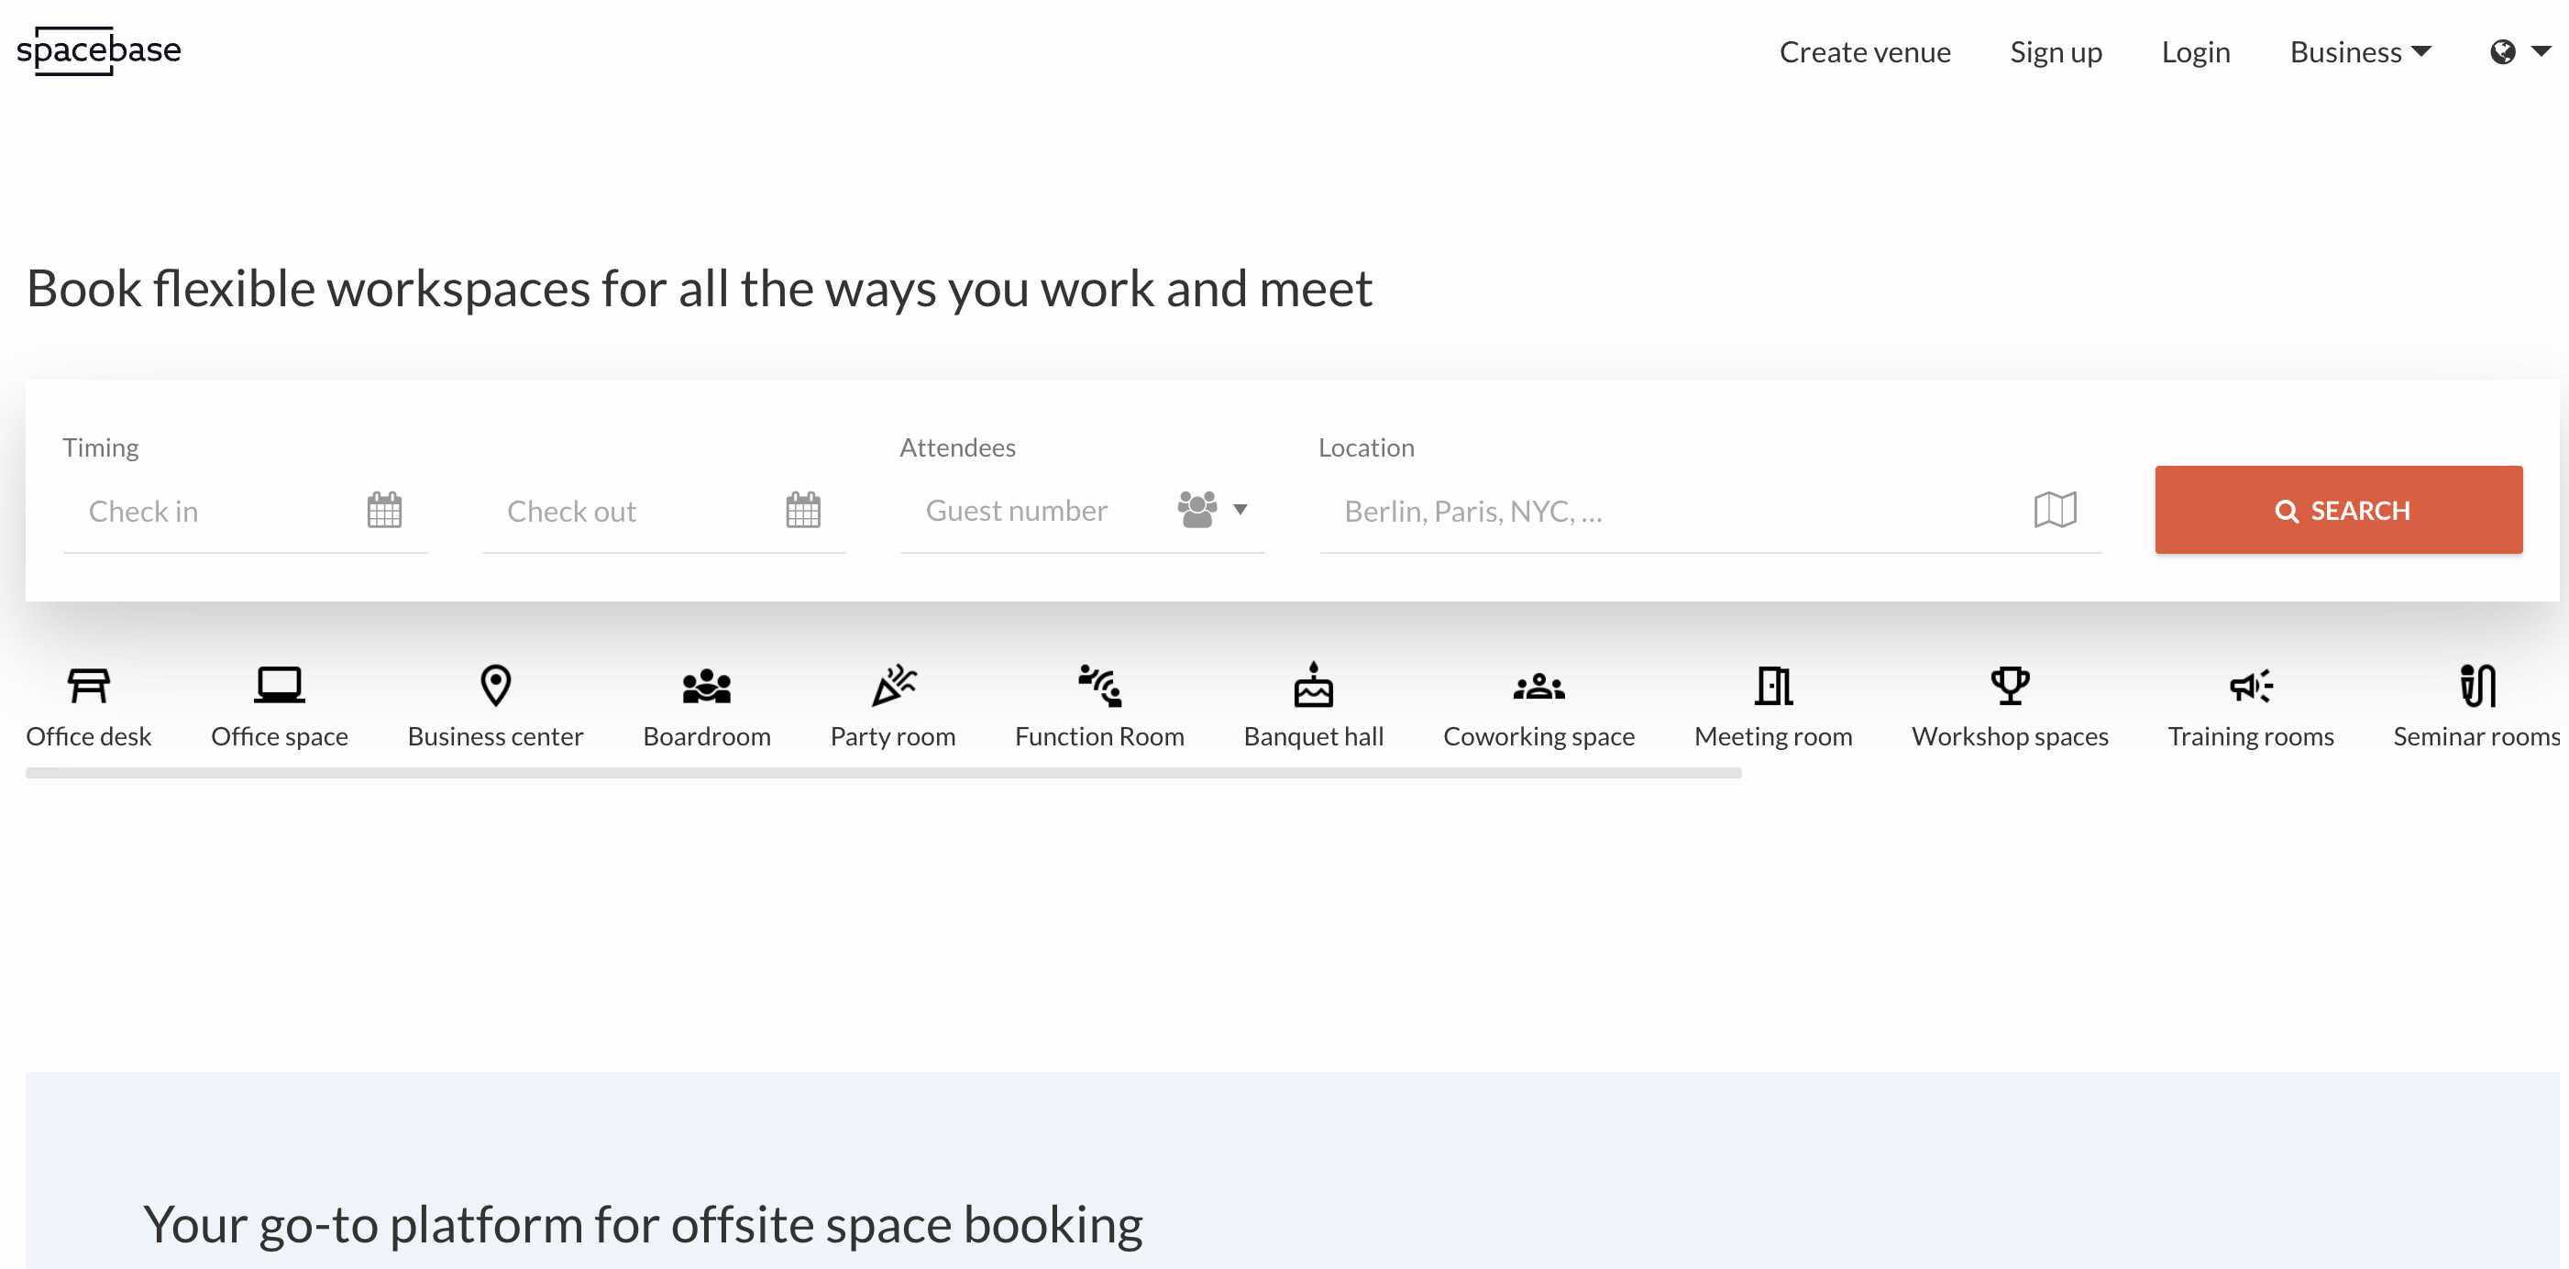
Task: Click the Function Room label
Action: [x=1100, y=736]
